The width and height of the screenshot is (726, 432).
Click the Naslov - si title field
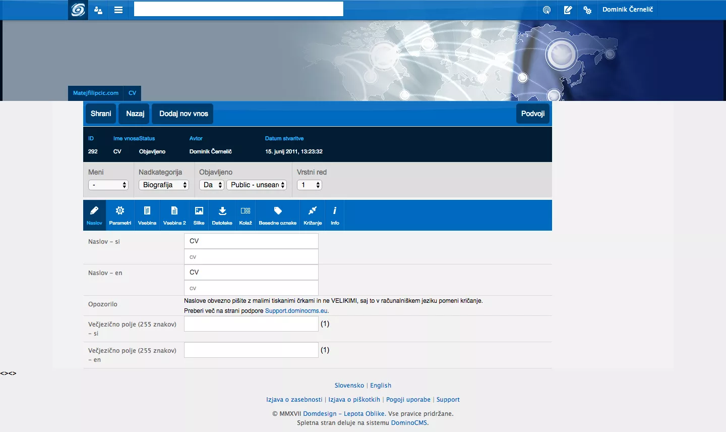(251, 241)
